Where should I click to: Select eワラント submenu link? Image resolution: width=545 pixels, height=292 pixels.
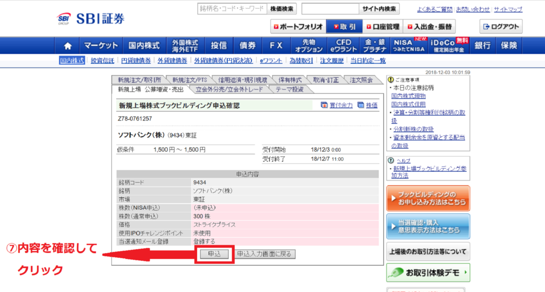pyautogui.click(x=271, y=61)
